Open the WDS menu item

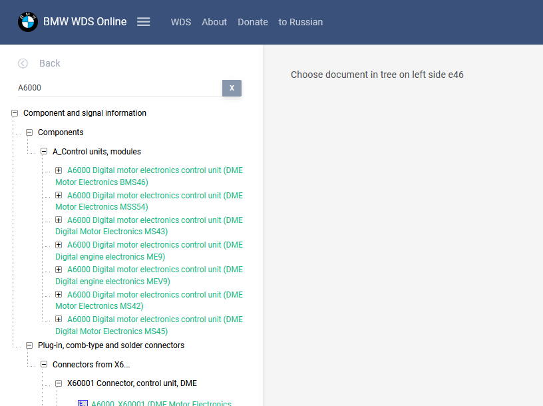click(x=181, y=22)
